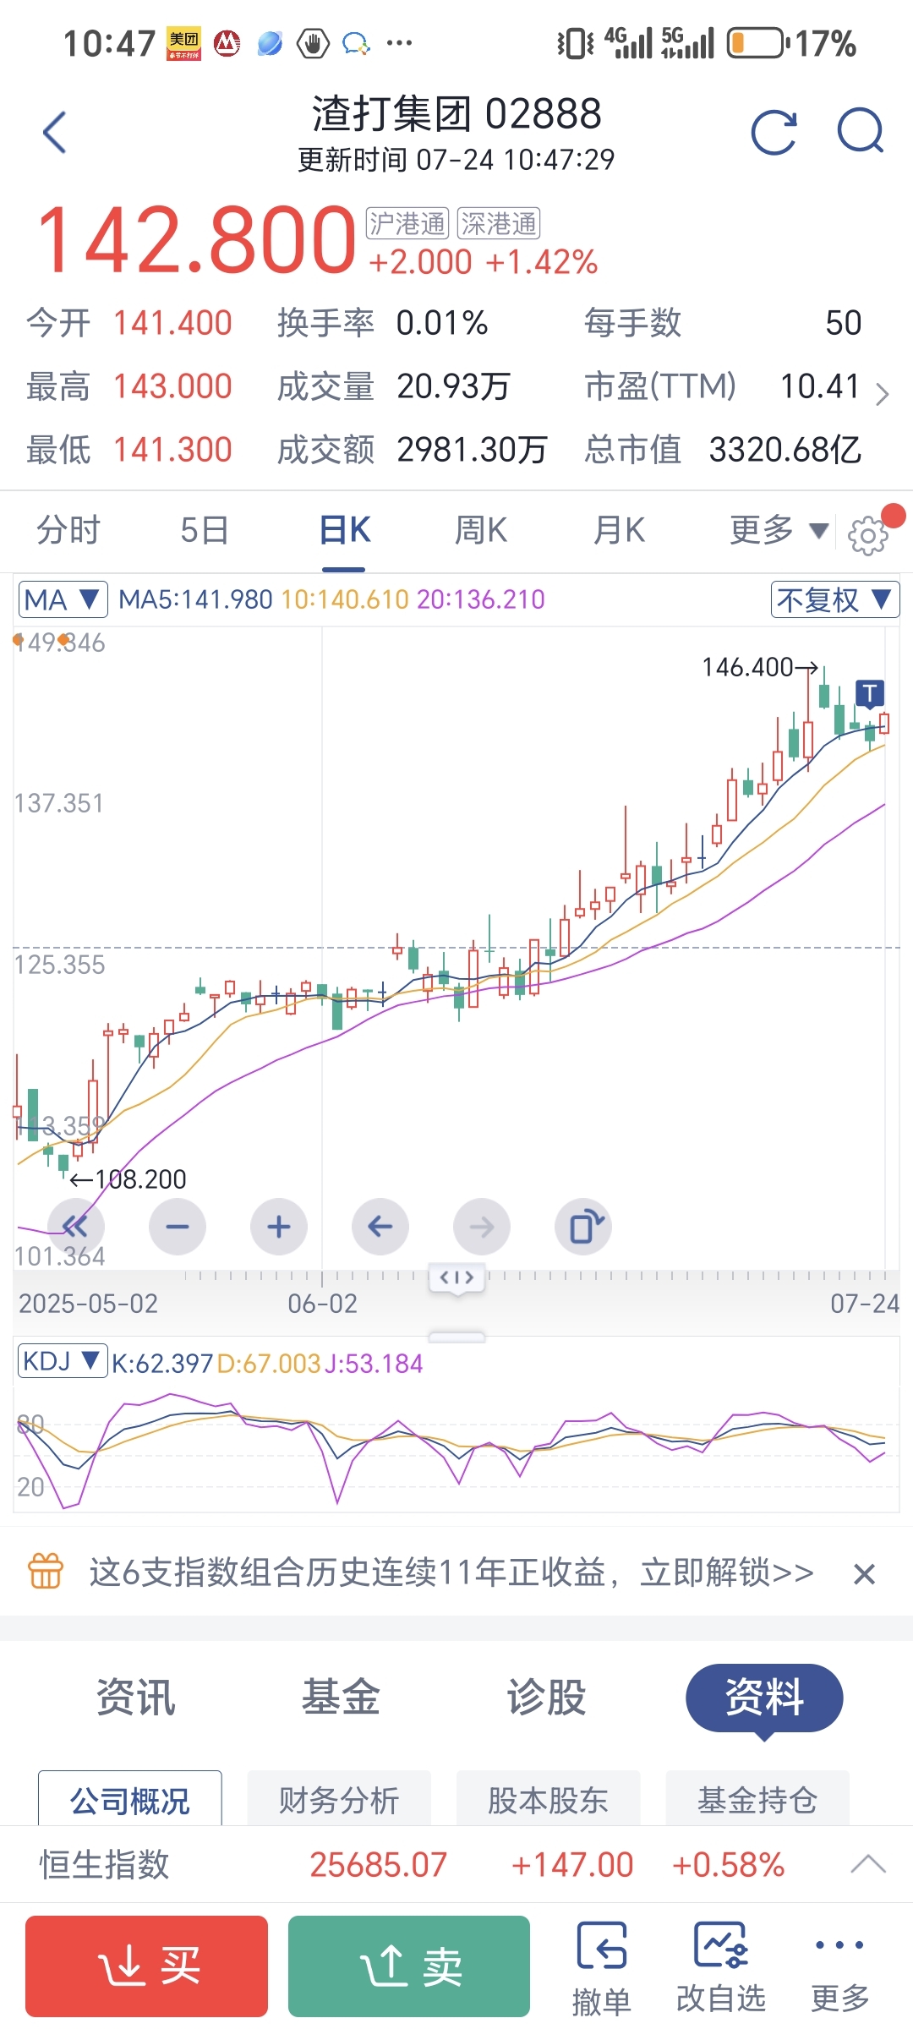The image size is (913, 2029).
Task: Open the KDJ indicator dropdown
Action: (63, 1361)
